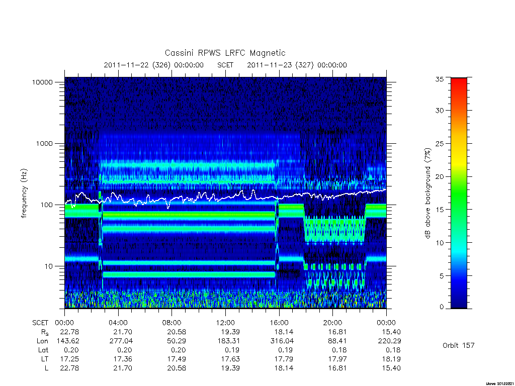Click the green region of the color bar
This screenshot has height=386, width=515.
(x=459, y=197)
